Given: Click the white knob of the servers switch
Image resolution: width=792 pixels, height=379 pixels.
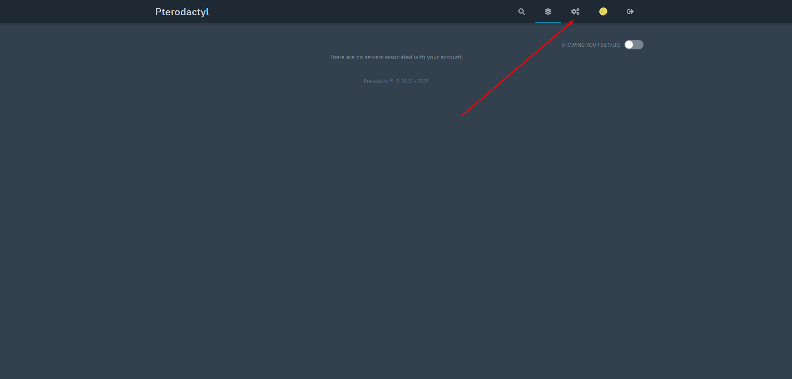Looking at the screenshot, I should [x=629, y=45].
